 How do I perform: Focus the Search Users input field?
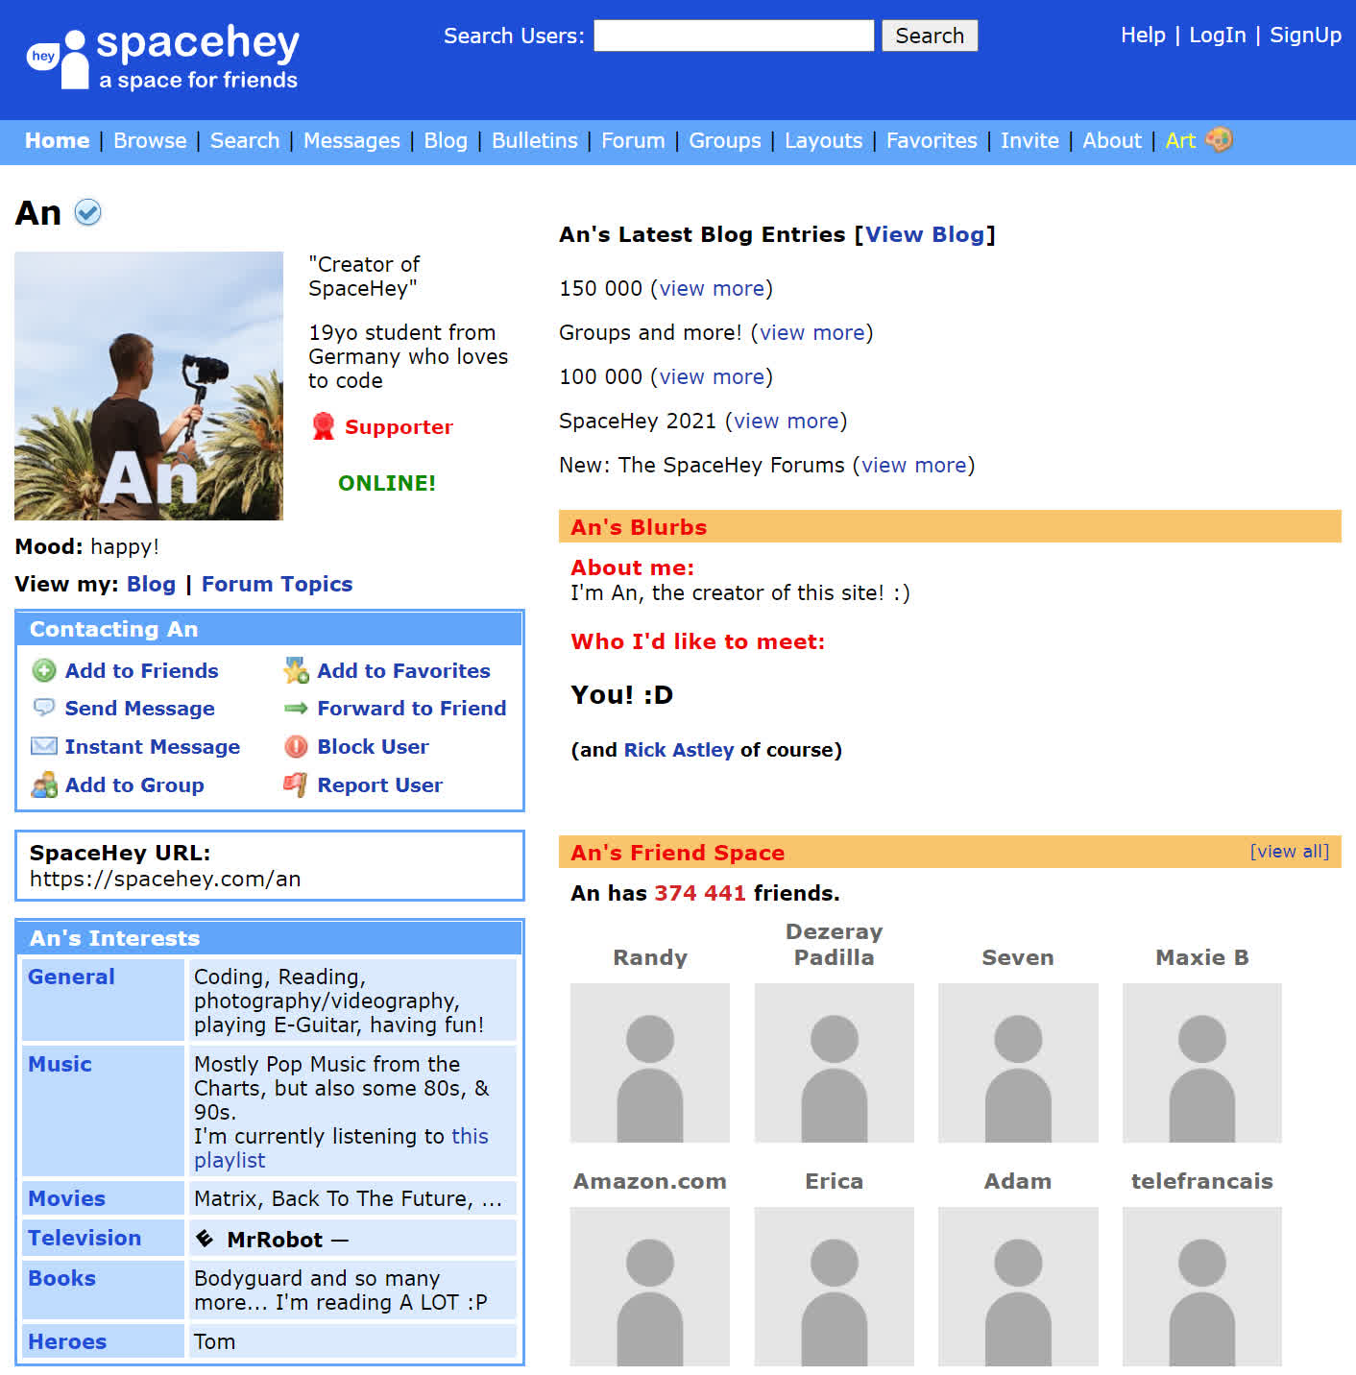coord(734,36)
